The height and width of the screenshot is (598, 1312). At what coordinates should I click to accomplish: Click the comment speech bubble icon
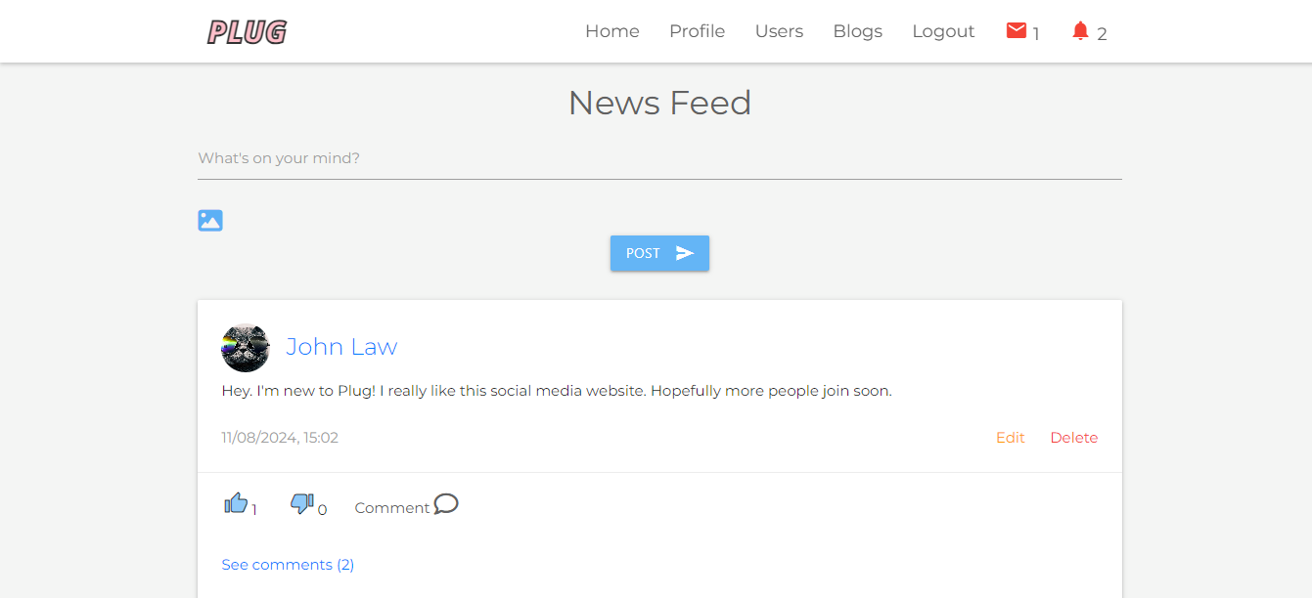click(x=446, y=504)
